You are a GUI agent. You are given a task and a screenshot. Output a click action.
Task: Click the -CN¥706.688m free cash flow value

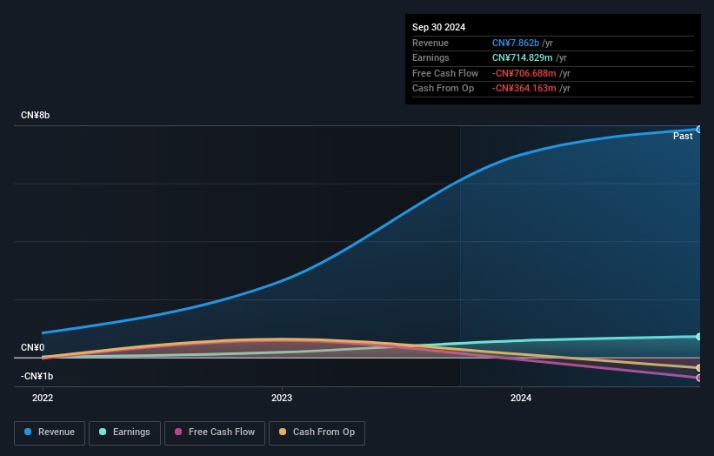(524, 73)
